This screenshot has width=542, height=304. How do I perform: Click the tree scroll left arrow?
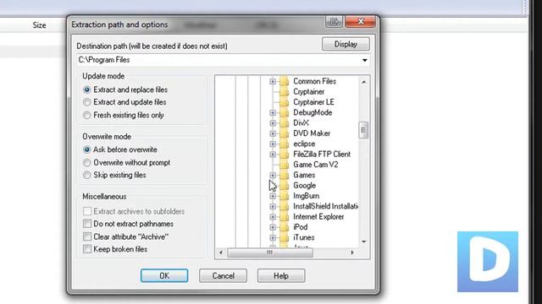[x=221, y=252]
